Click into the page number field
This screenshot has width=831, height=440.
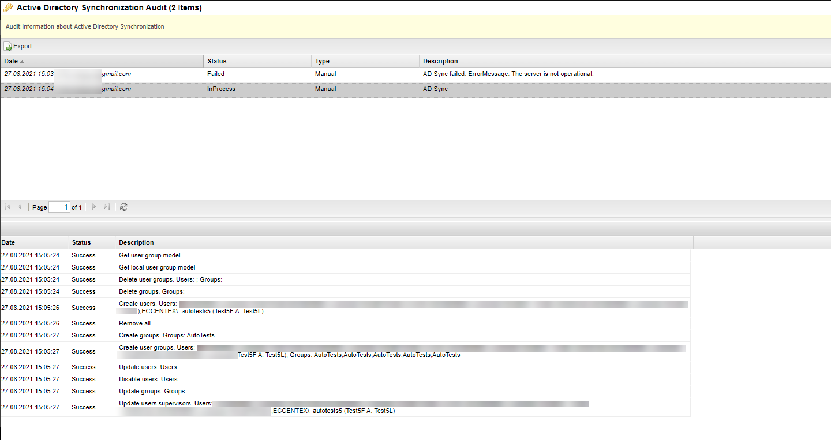pos(59,207)
